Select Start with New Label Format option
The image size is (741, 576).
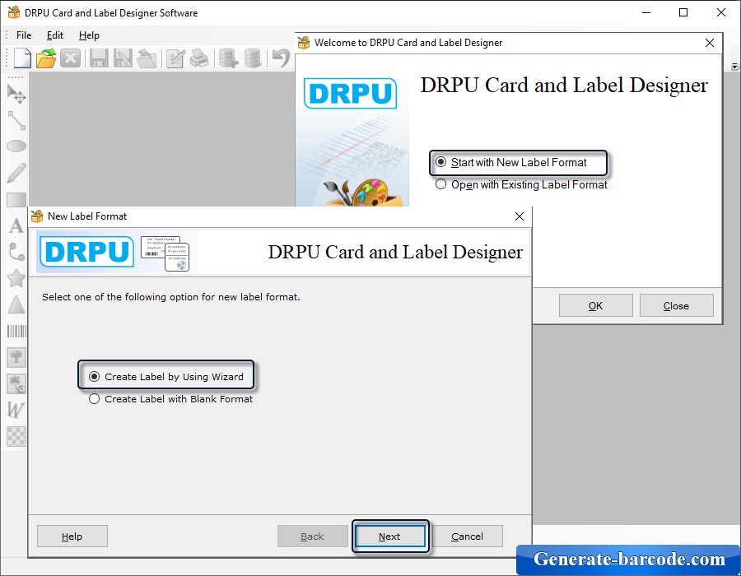[511, 162]
